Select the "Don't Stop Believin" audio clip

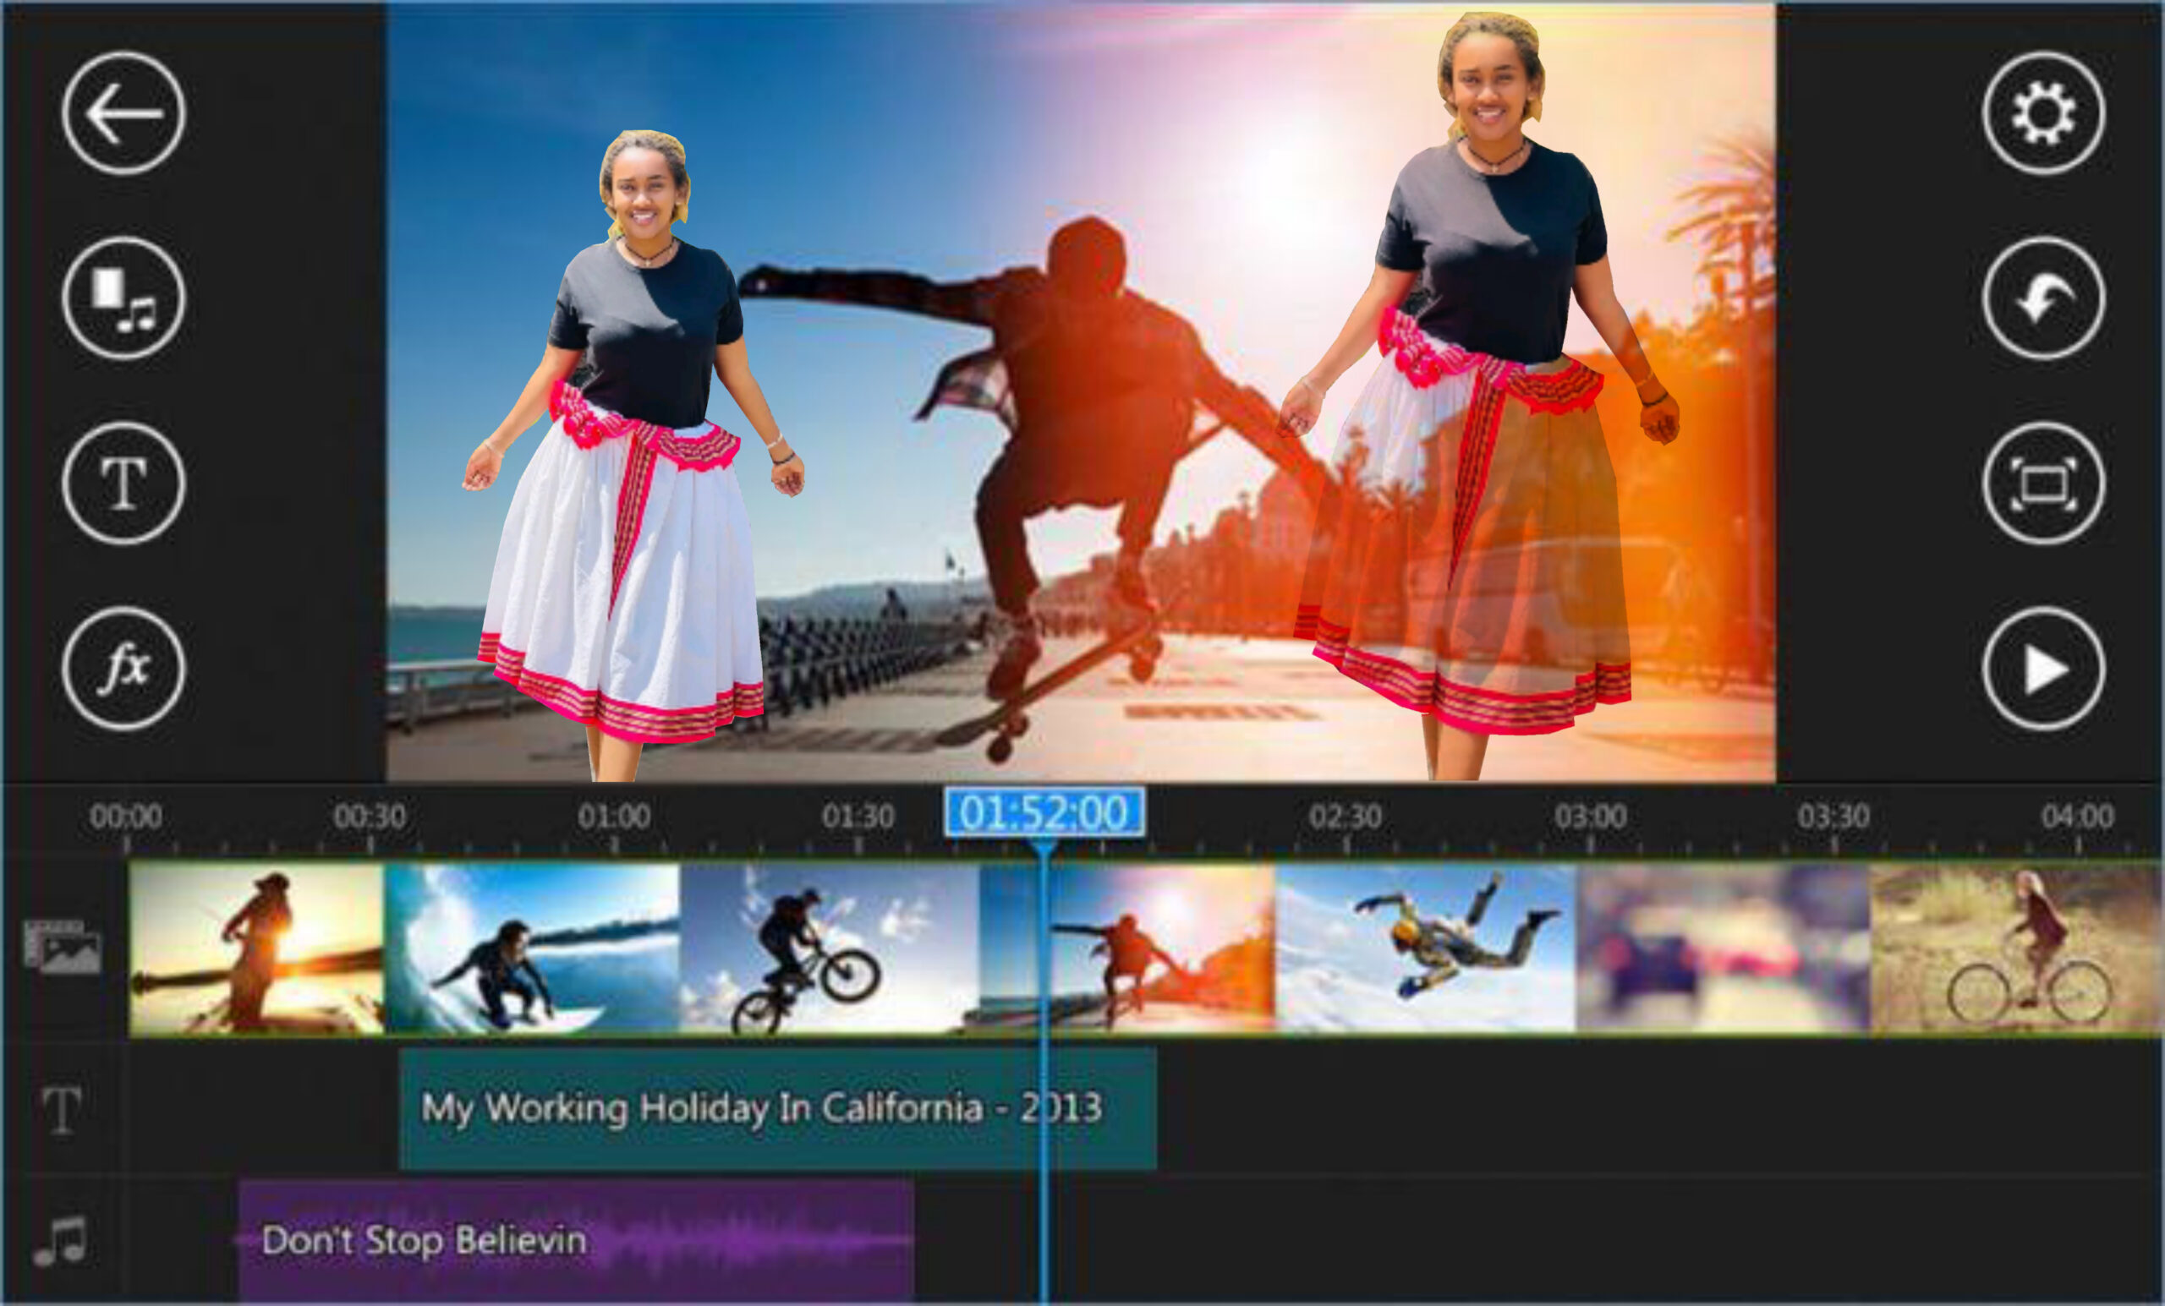tap(576, 1240)
